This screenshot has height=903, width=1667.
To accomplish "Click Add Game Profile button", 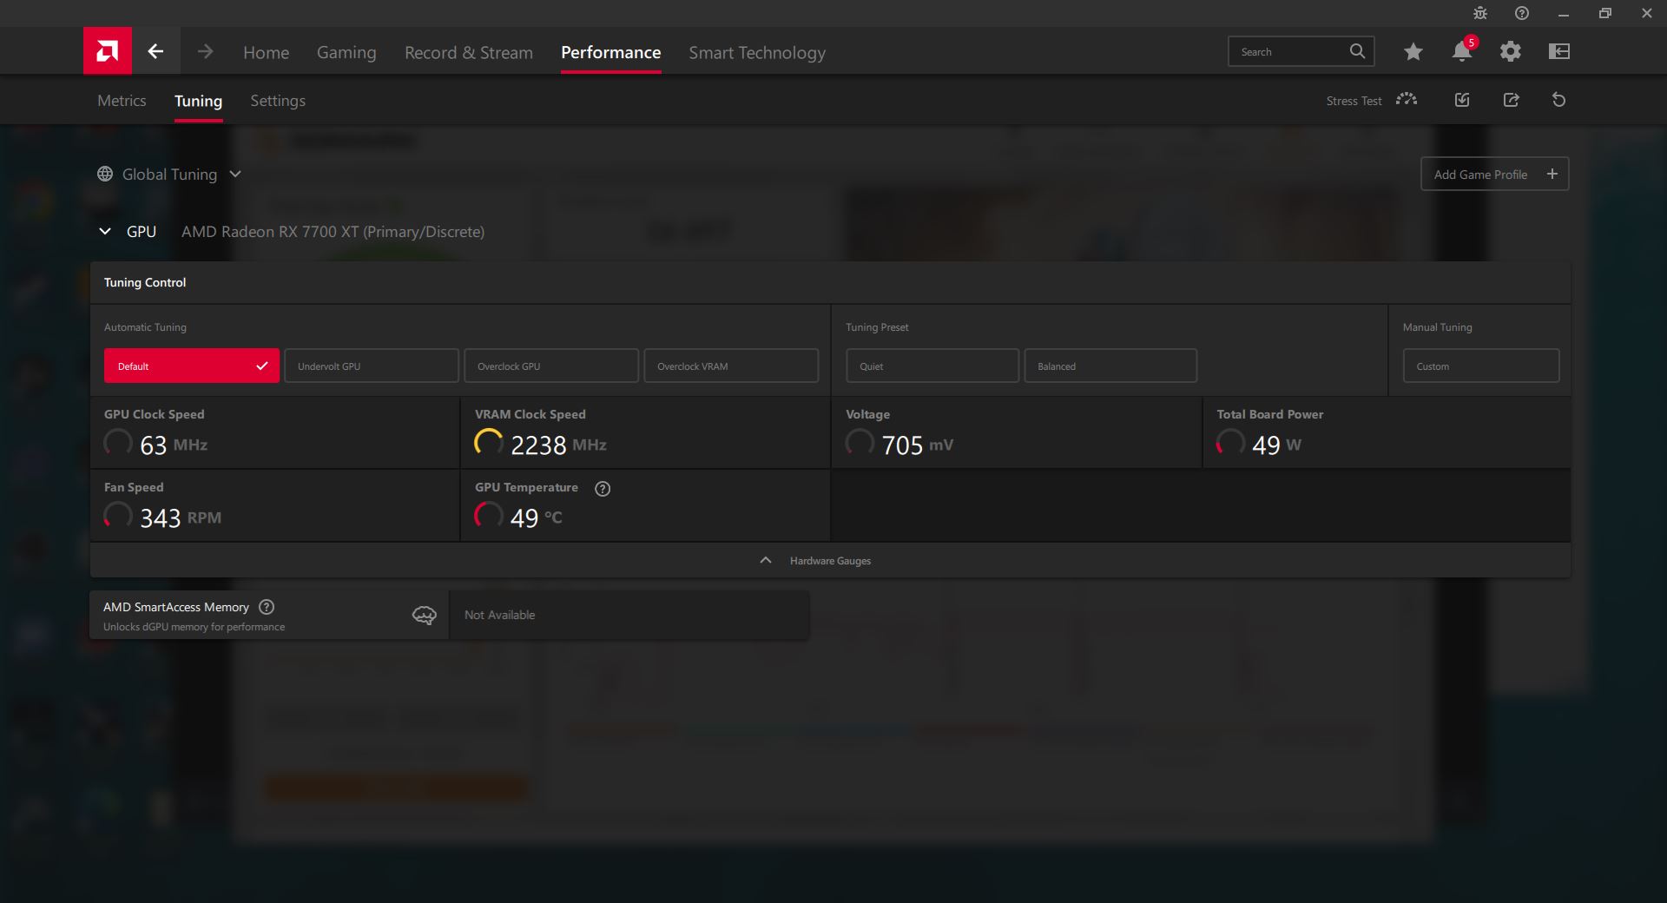I will [x=1494, y=174].
